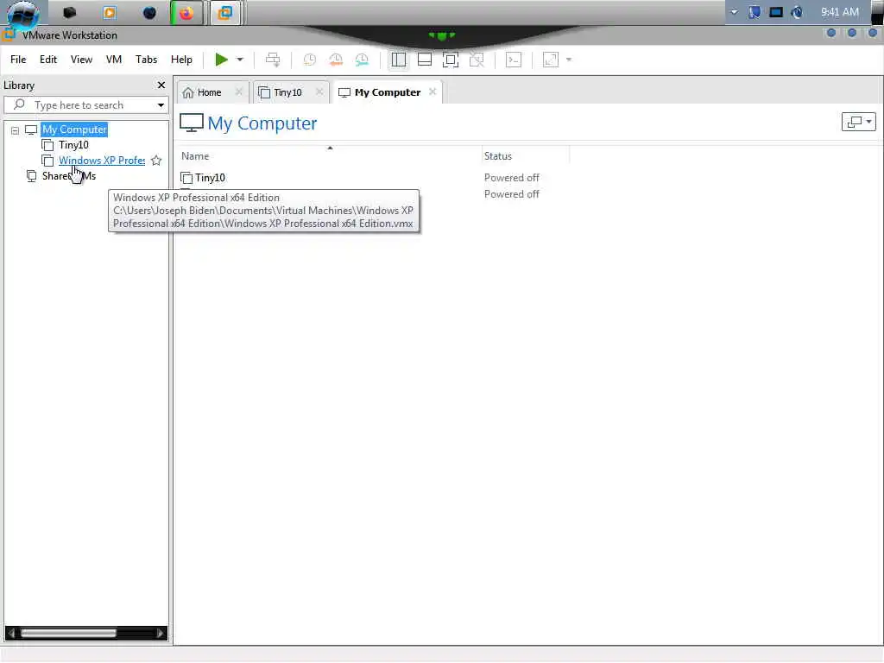Revert the virtual machine to snapshot icon

point(336,60)
